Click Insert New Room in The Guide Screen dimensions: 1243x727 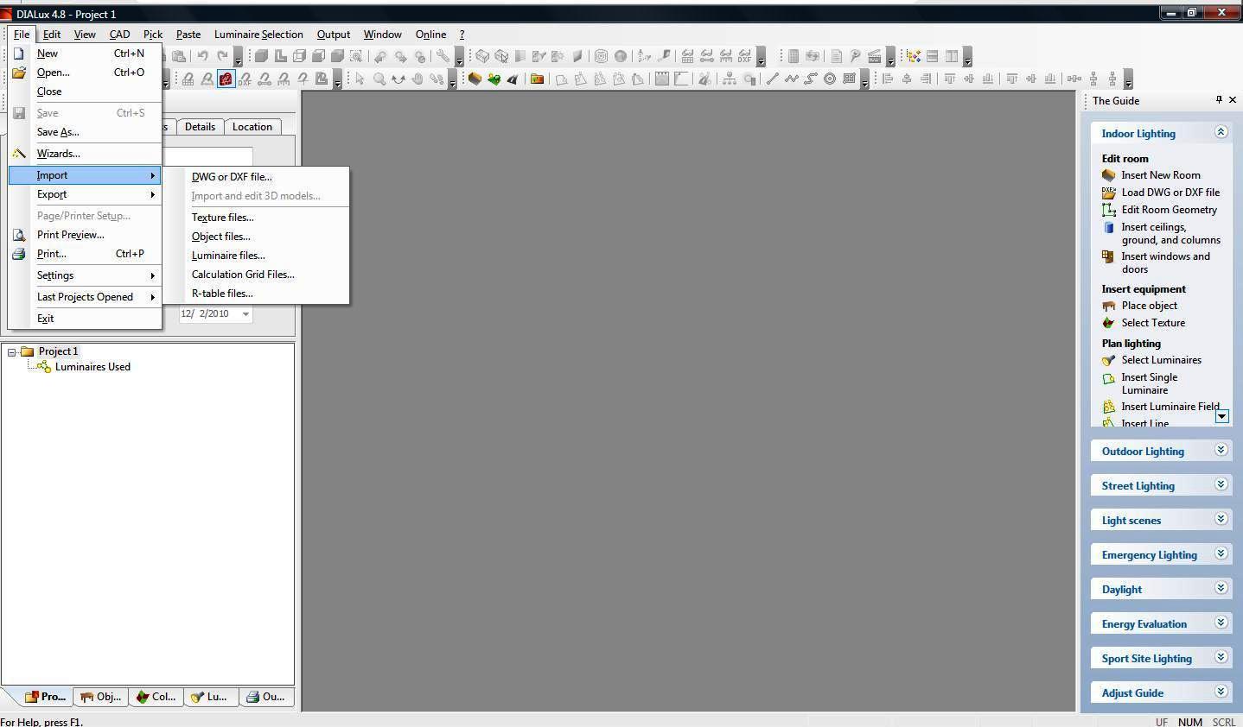(1160, 175)
